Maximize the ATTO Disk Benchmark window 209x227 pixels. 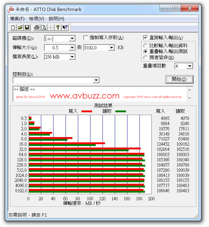(175, 8)
